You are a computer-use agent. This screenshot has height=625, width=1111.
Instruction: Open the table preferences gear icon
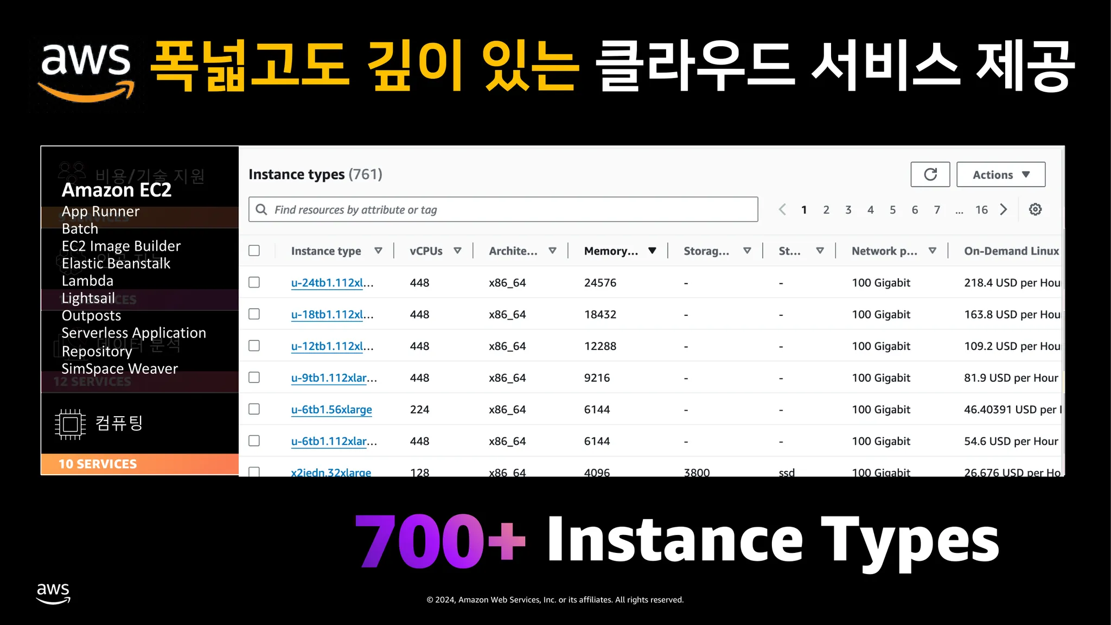point(1035,209)
